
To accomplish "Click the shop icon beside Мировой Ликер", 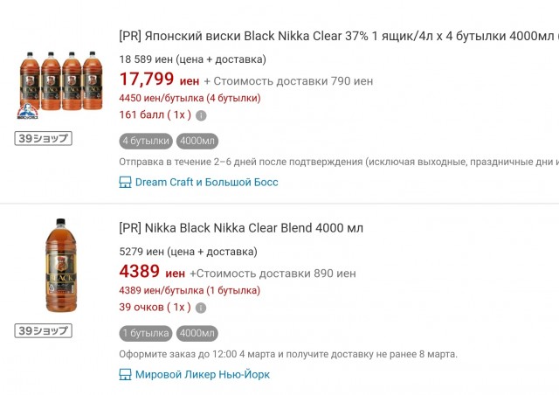I will coord(125,375).
